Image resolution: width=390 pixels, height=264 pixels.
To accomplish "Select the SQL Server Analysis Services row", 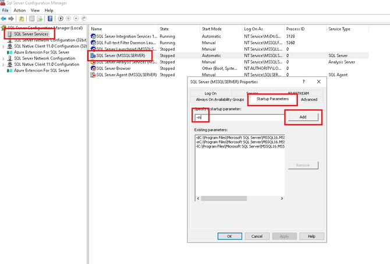I will 229,62.
